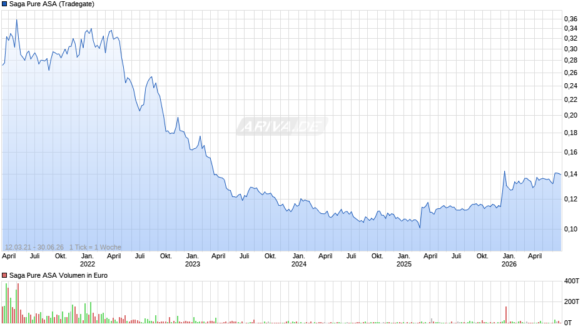
Task: Click the 0,32 price axis label
Action: (x=570, y=38)
